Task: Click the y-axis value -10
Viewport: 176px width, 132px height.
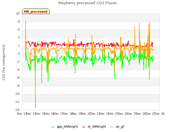Action: [x=17, y=94]
